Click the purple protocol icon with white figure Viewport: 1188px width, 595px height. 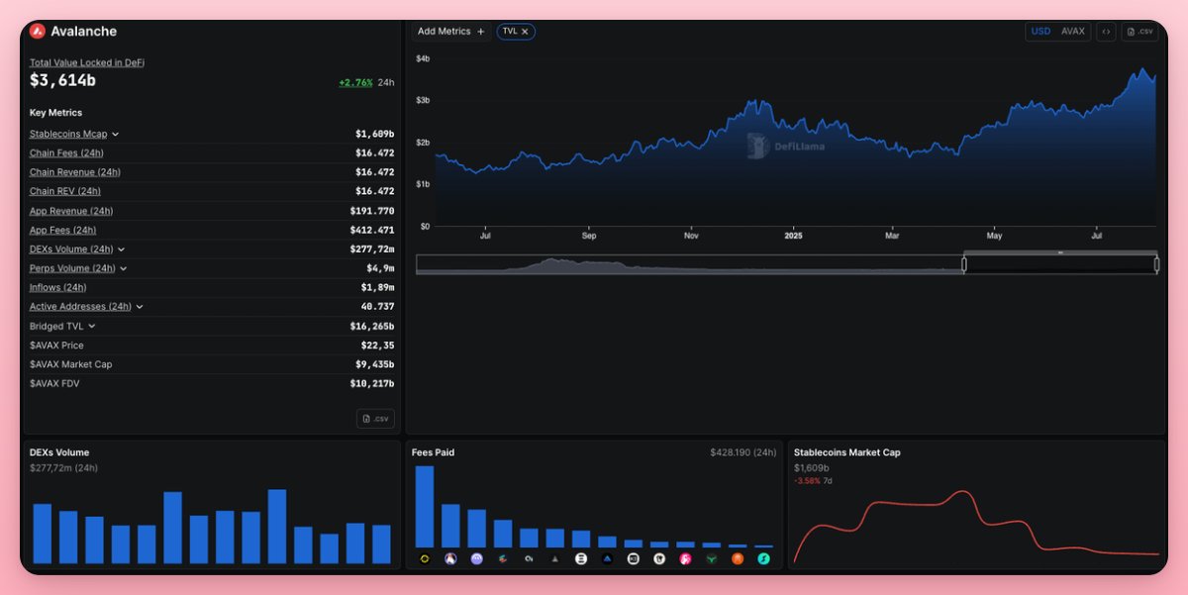pyautogui.click(x=450, y=559)
